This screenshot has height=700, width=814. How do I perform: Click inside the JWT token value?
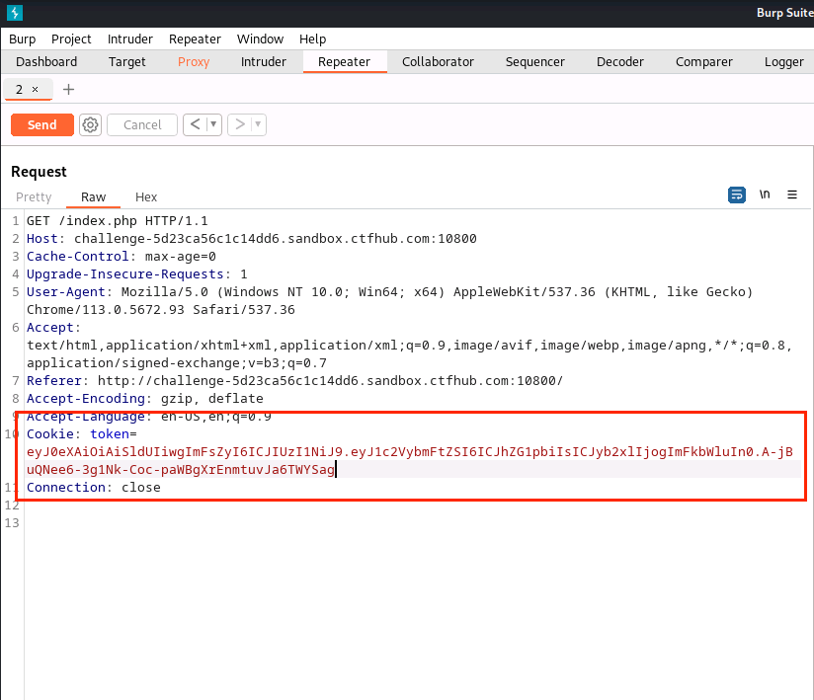(410, 461)
